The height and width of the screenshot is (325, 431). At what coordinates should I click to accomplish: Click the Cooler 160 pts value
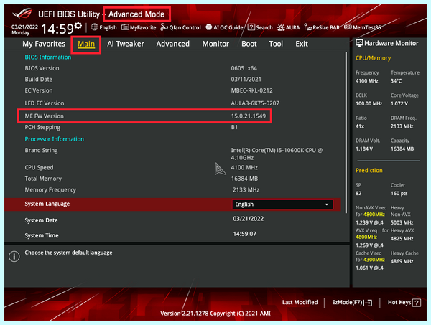click(x=399, y=193)
